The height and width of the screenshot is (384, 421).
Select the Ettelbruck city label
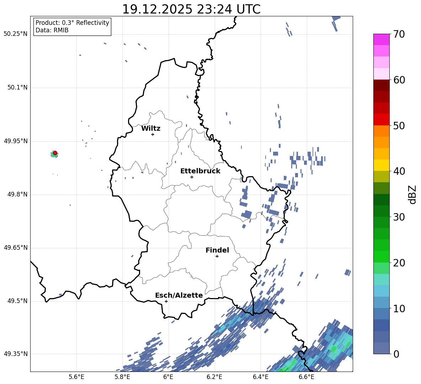point(200,171)
